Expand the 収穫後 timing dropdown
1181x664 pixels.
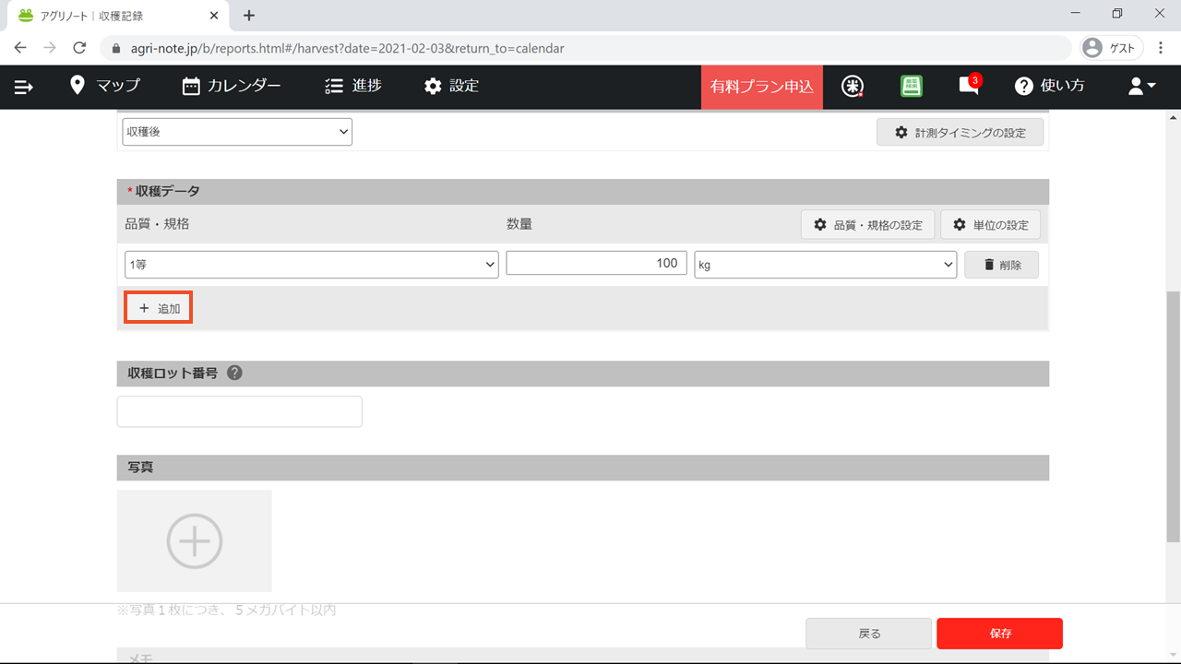point(237,132)
